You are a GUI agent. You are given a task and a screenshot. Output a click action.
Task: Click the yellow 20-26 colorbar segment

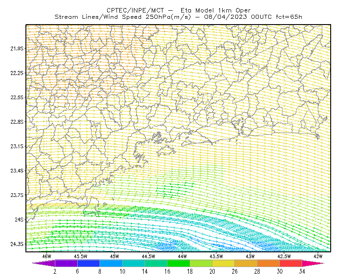224,263
